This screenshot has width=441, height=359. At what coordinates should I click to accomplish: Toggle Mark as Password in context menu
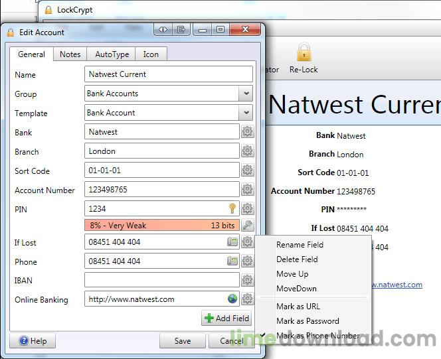[308, 321]
